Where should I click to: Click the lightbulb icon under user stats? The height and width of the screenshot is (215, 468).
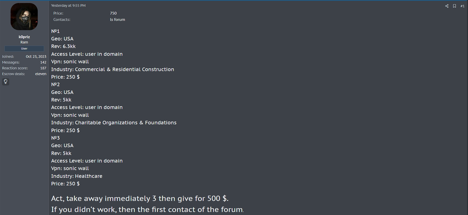(x=6, y=82)
